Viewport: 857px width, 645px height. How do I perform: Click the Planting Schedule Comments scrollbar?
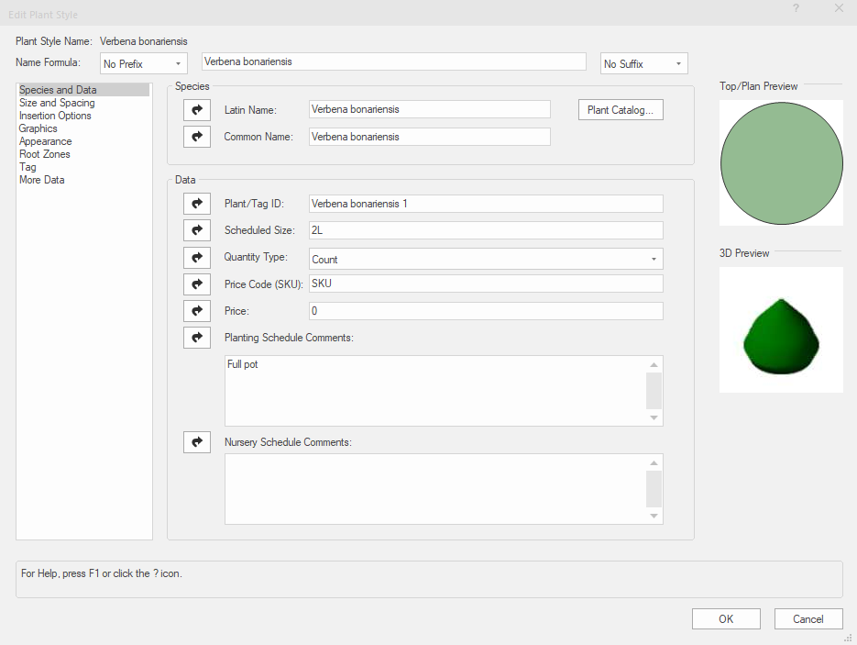(654, 391)
